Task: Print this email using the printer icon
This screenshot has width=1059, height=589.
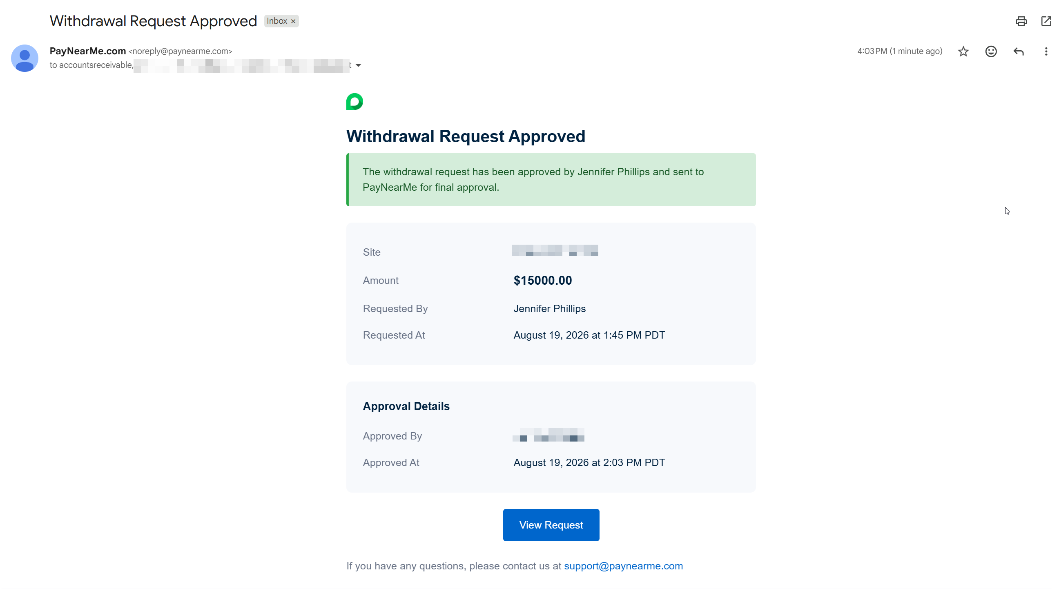Action: pos(1021,21)
